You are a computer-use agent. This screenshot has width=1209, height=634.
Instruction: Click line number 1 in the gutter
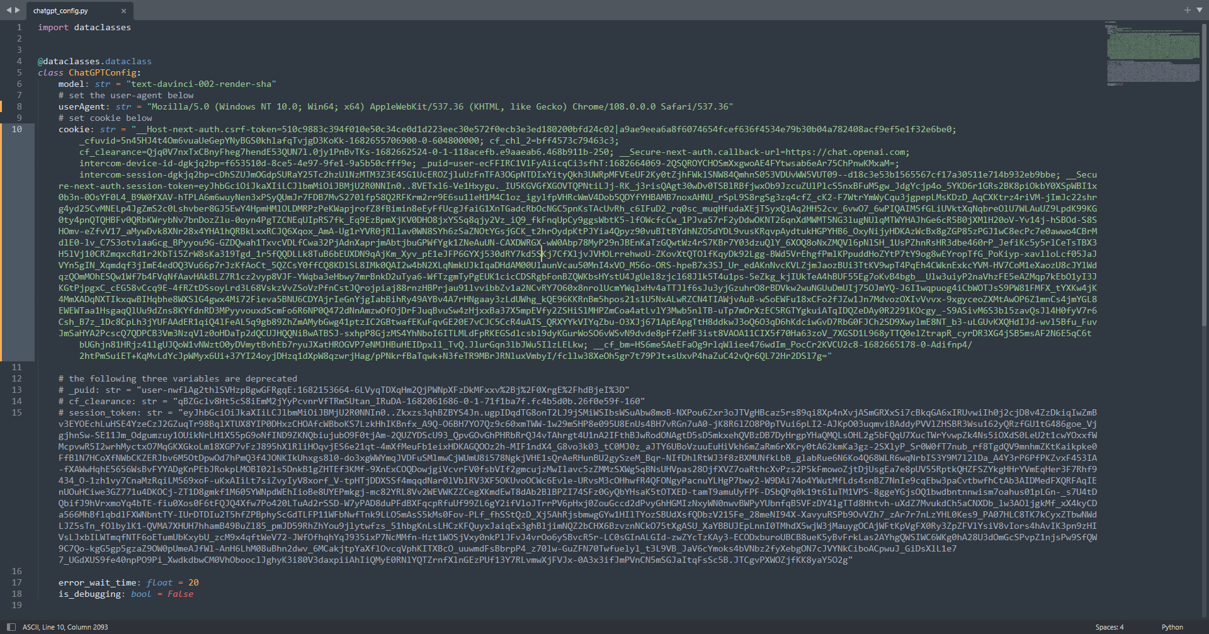[x=19, y=27]
